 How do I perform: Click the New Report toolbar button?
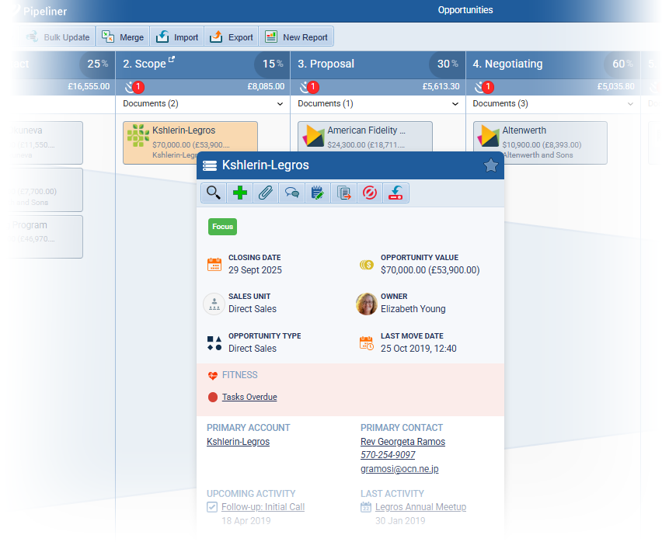click(296, 37)
